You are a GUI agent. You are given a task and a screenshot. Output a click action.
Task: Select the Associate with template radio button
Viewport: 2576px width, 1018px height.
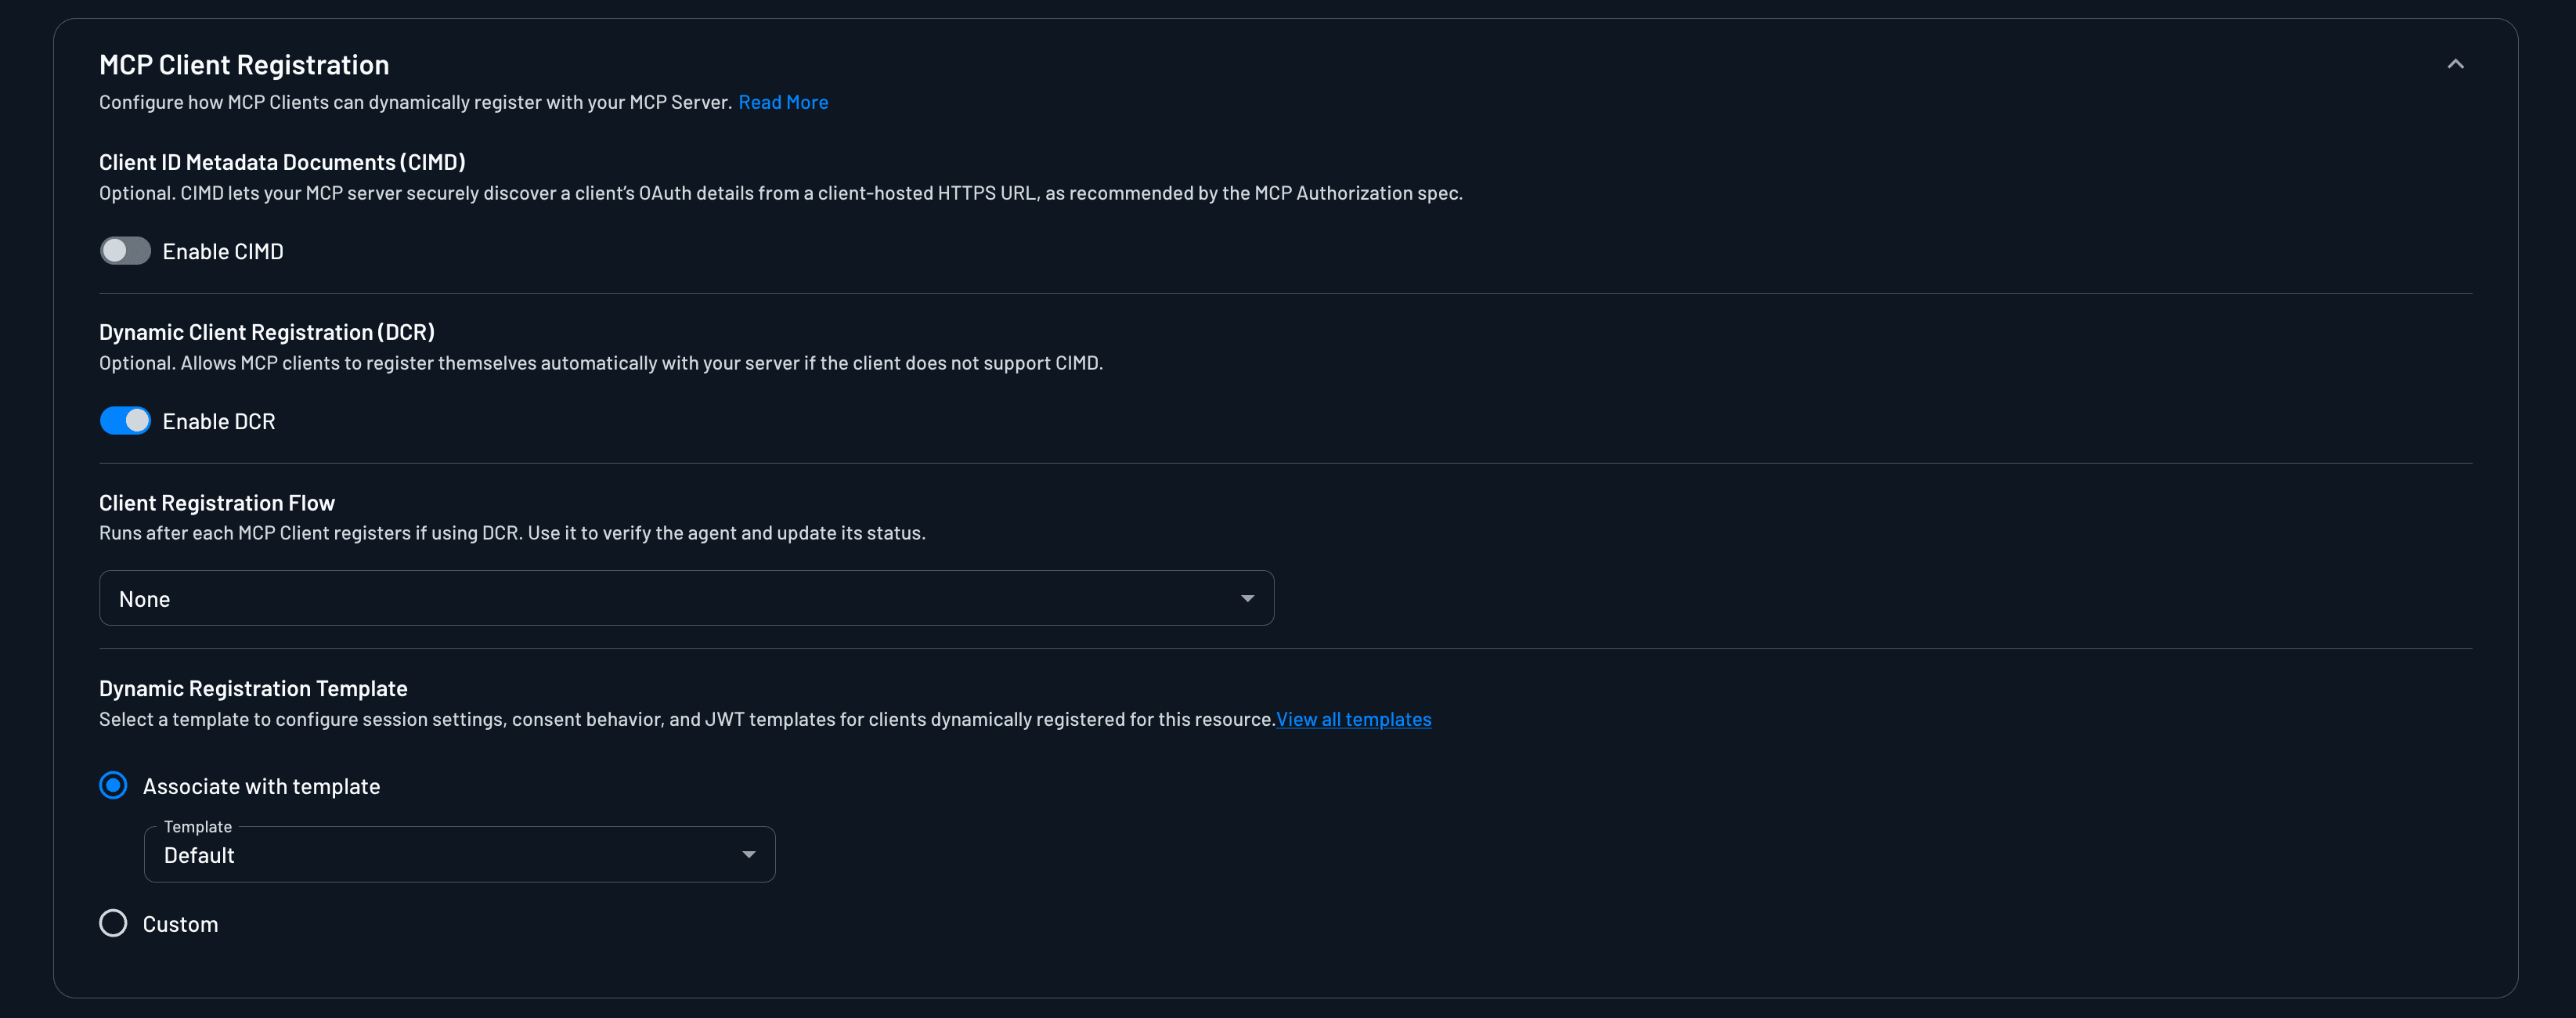(x=113, y=785)
